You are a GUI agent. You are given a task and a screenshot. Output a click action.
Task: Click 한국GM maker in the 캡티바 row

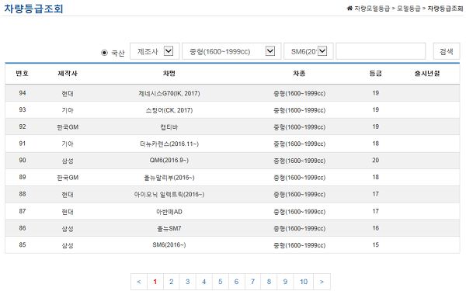pyautogui.click(x=68, y=127)
